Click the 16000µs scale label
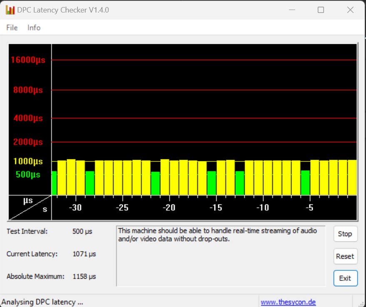This screenshot has height=307, width=366. coord(28,60)
